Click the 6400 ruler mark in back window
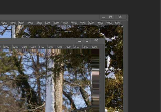This screenshot has width=161, height=112. [x=48, y=23]
